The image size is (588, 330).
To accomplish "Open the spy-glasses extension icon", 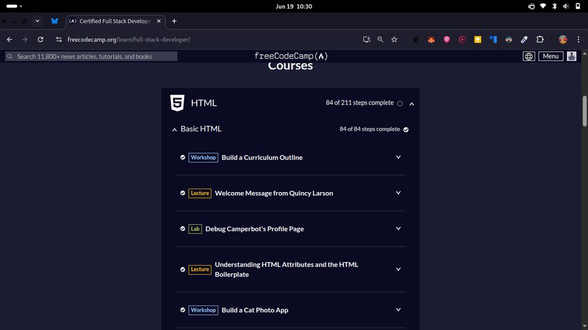I will (509, 39).
